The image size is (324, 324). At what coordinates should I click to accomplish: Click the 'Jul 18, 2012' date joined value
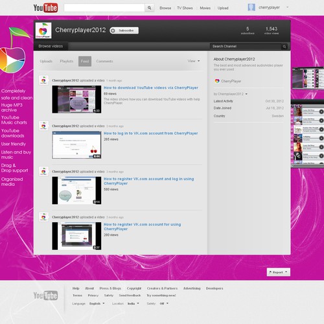pos(275,108)
